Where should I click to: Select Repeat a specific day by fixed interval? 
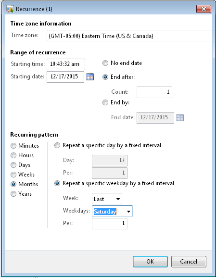(57, 145)
